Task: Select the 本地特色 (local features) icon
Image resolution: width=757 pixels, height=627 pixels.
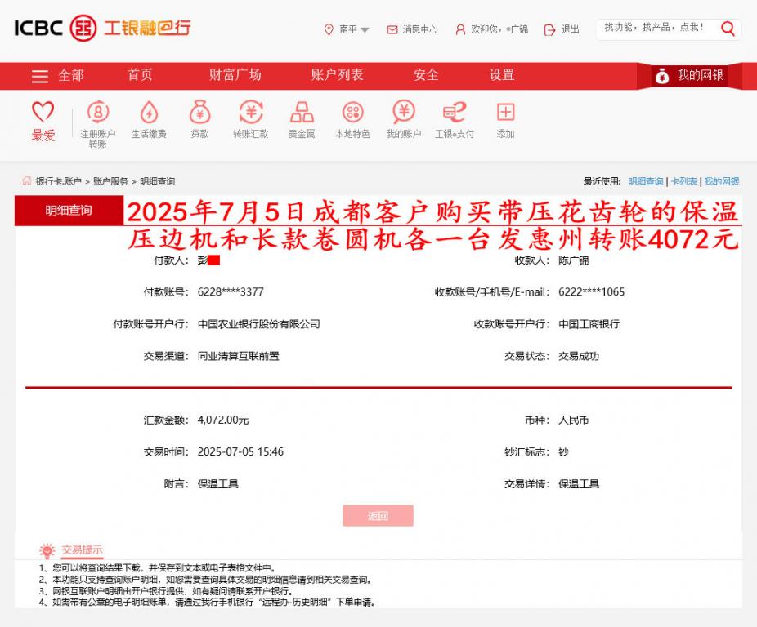Action: (353, 118)
